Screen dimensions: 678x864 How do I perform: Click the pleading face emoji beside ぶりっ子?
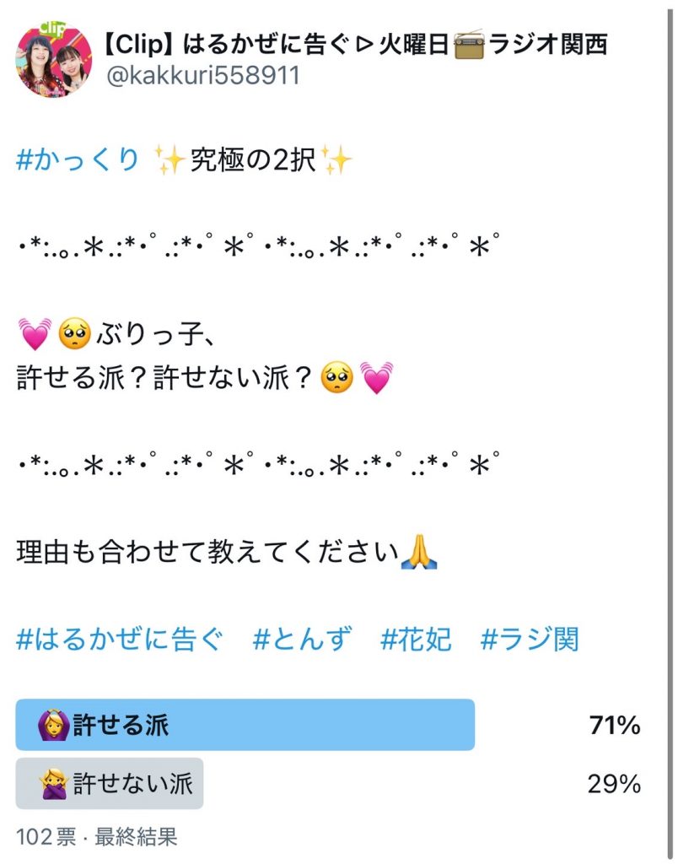click(x=75, y=337)
